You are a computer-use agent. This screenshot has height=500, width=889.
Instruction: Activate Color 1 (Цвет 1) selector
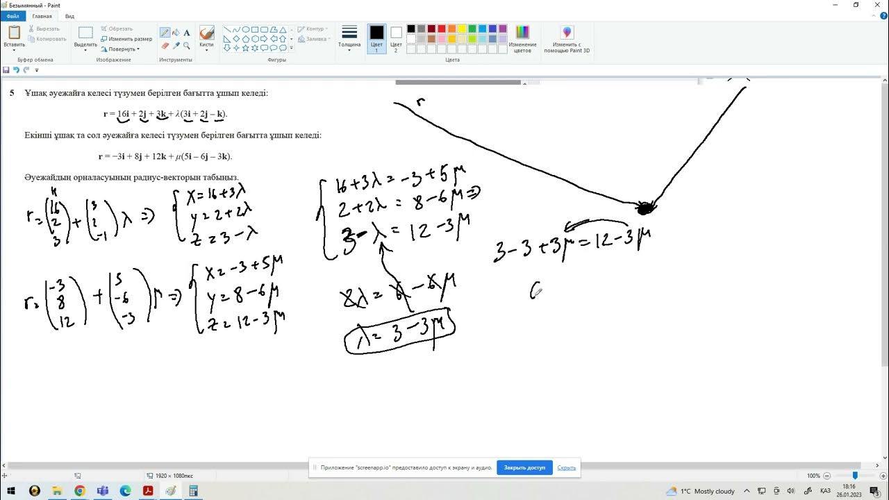[376, 39]
